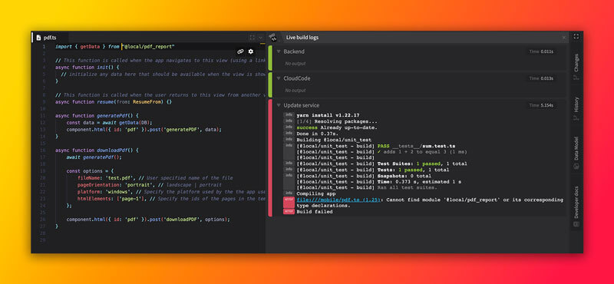Collapse the Backend log section
This screenshot has height=284, width=614.
(279, 51)
